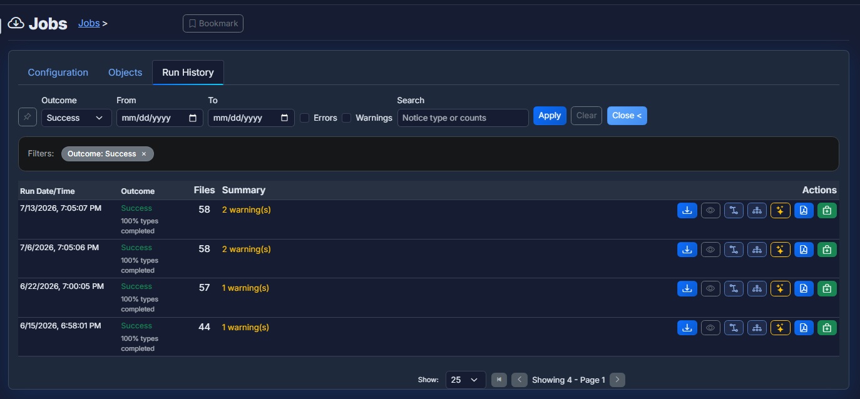Click the Clear filters button
Image resolution: width=860 pixels, height=399 pixels.
(x=586, y=116)
